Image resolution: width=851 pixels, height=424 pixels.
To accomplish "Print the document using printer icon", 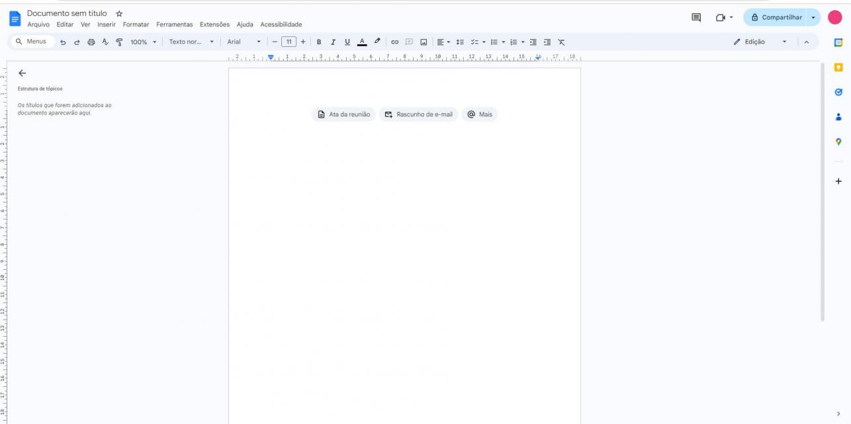I will coord(91,42).
